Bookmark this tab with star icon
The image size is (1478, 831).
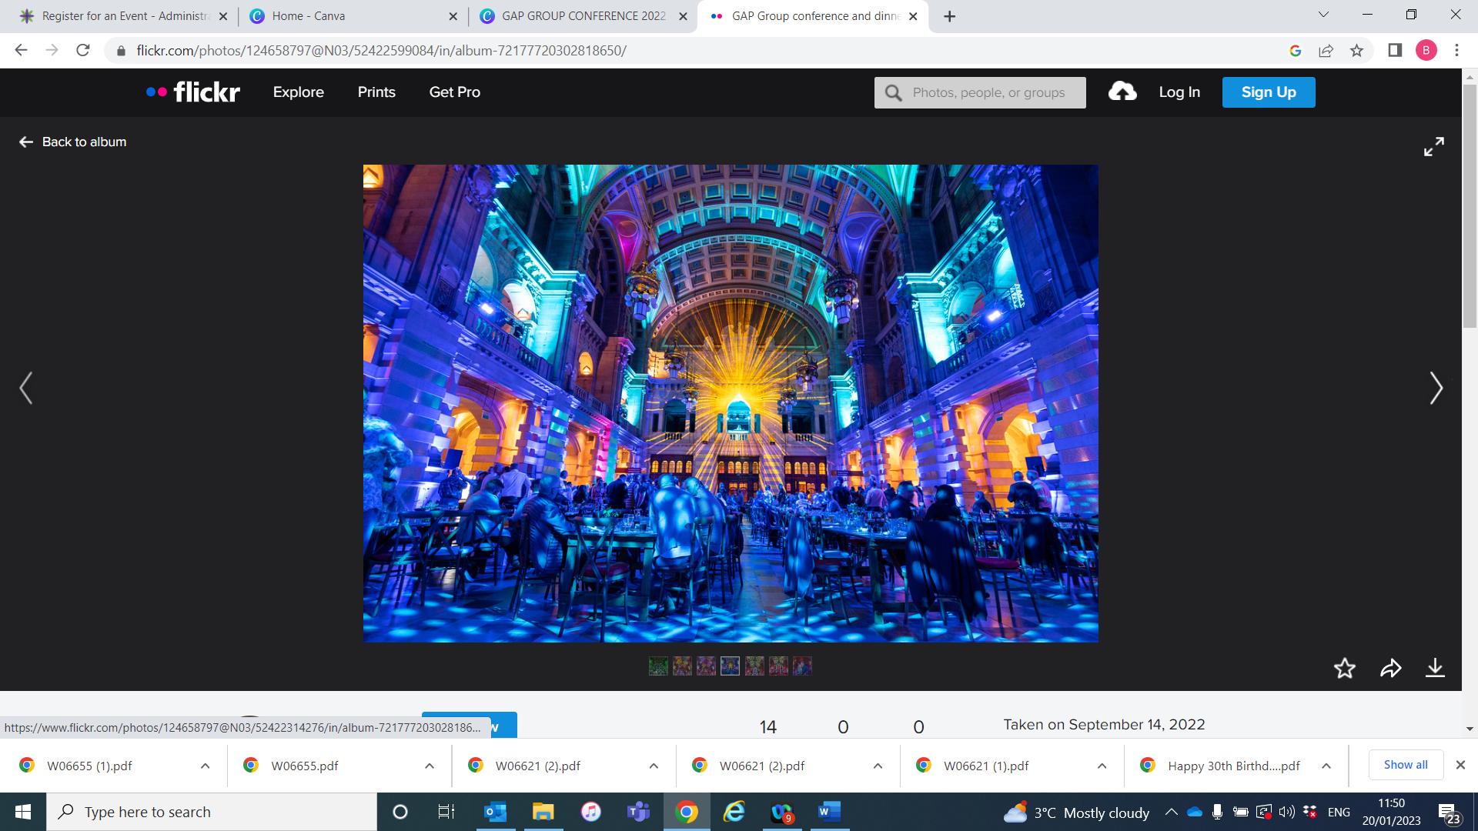[1356, 51]
